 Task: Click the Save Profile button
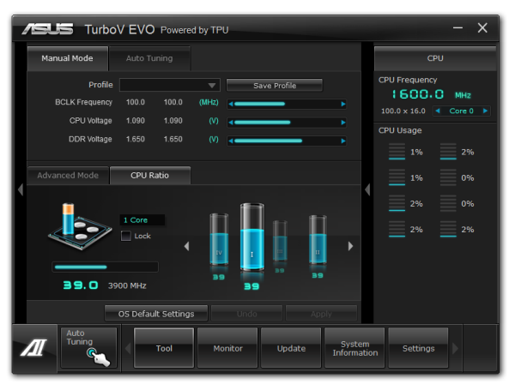tap(275, 85)
